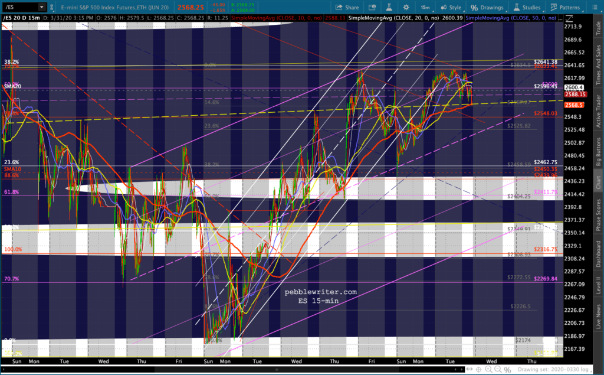This screenshot has width=604, height=375.
Task: Click the percent drawing tool icon at bottom
Action: coord(507,370)
